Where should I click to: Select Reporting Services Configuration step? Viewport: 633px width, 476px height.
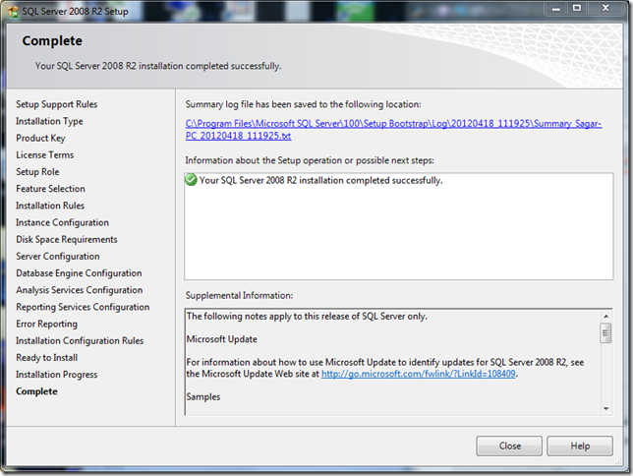coord(83,307)
